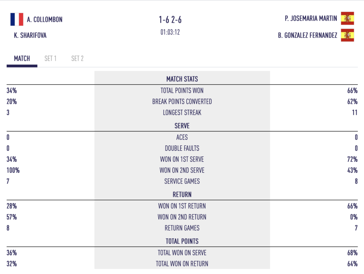Select the MATCH tab
This screenshot has width=364, height=274.
pyautogui.click(x=22, y=59)
